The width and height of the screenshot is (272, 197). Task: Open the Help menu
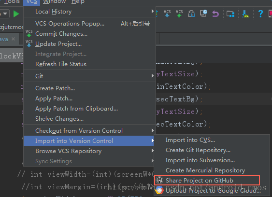tap(78, 2)
